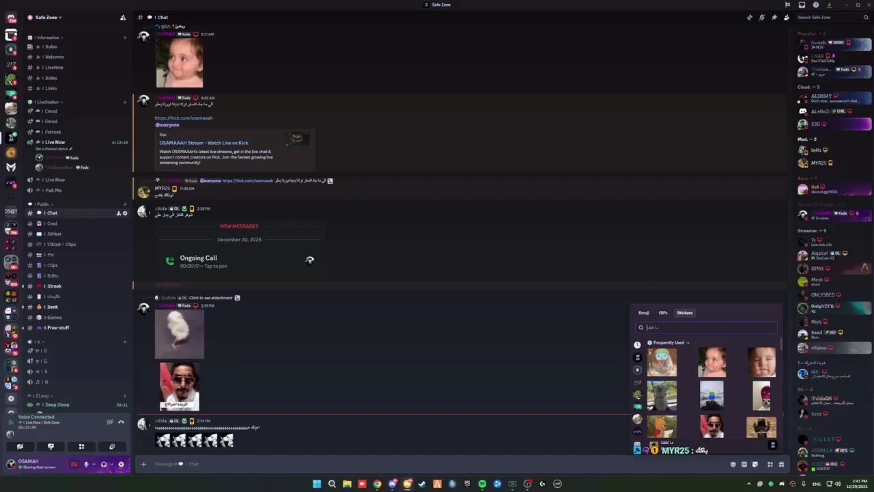
Task: Open OSAMAAAH Stream - Watch Live on Kick title
Action: pyautogui.click(x=203, y=143)
